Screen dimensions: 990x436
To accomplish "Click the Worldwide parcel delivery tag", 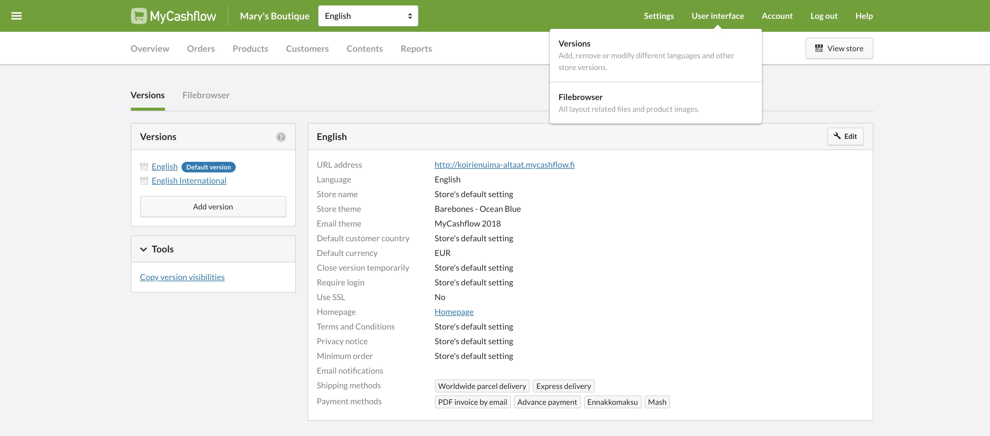I will [x=482, y=386].
